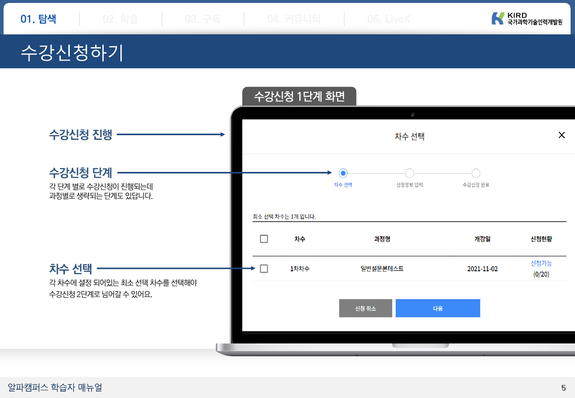This screenshot has height=398, width=575.
Task: Click the 개강일 column header
Action: coord(482,239)
